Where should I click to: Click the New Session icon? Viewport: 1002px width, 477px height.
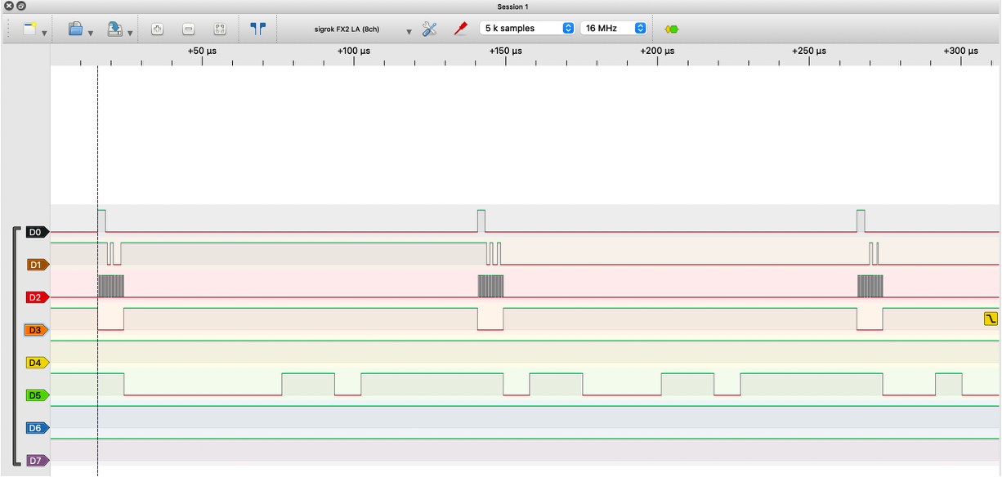[x=29, y=29]
